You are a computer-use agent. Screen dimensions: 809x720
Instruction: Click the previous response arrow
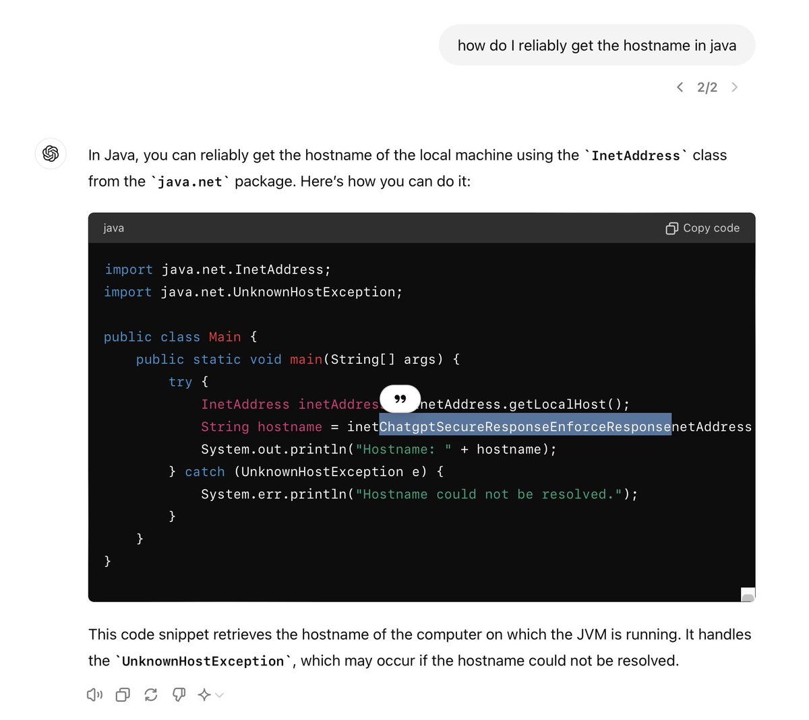pyautogui.click(x=680, y=87)
